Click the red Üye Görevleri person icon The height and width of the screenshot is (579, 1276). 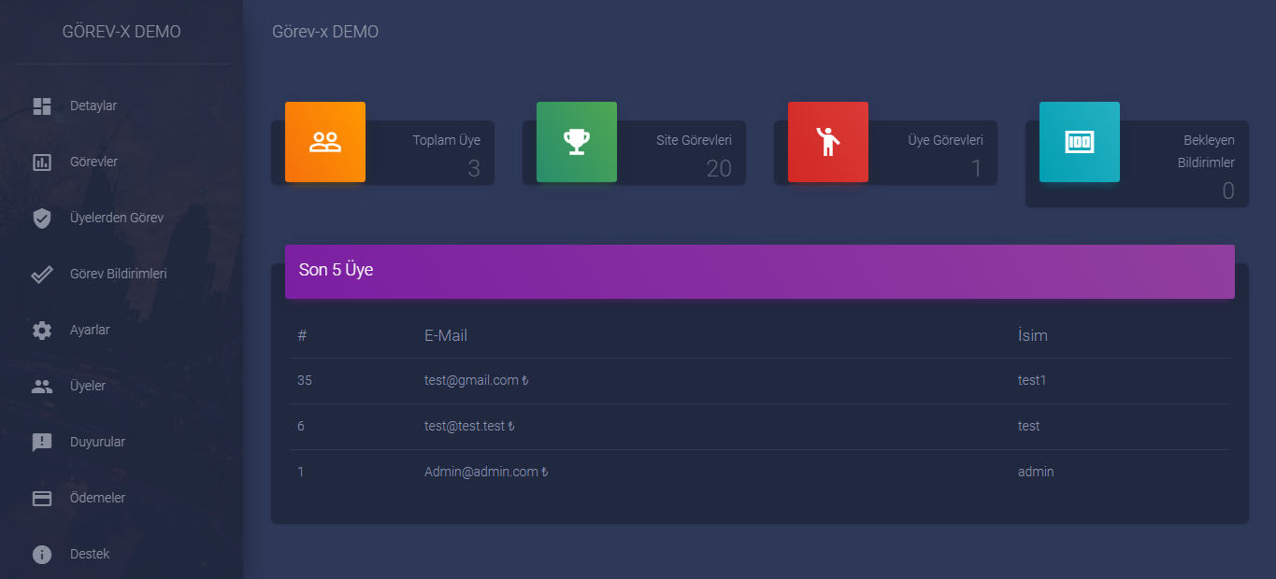pyautogui.click(x=828, y=142)
